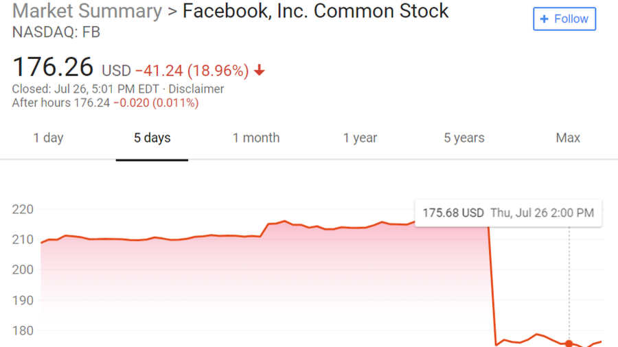Click the 200 y-axis label

click(x=22, y=270)
